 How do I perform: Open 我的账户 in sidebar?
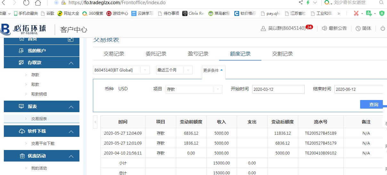tap(42, 51)
